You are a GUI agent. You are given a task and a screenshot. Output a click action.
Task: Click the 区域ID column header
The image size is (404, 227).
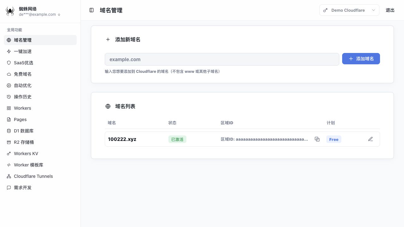coord(227,123)
